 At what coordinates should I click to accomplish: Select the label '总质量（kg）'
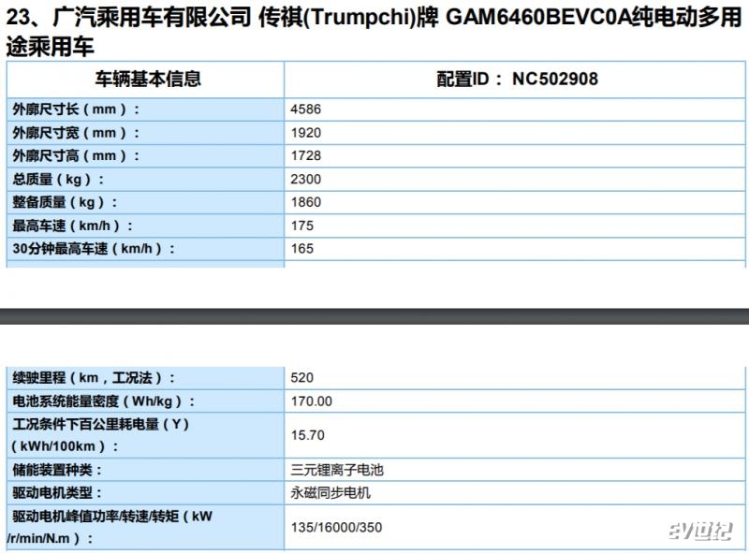(x=58, y=180)
